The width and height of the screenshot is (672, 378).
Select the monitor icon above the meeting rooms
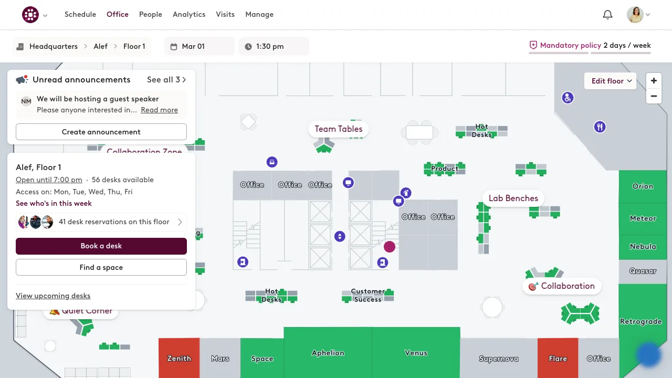pyautogui.click(x=348, y=183)
